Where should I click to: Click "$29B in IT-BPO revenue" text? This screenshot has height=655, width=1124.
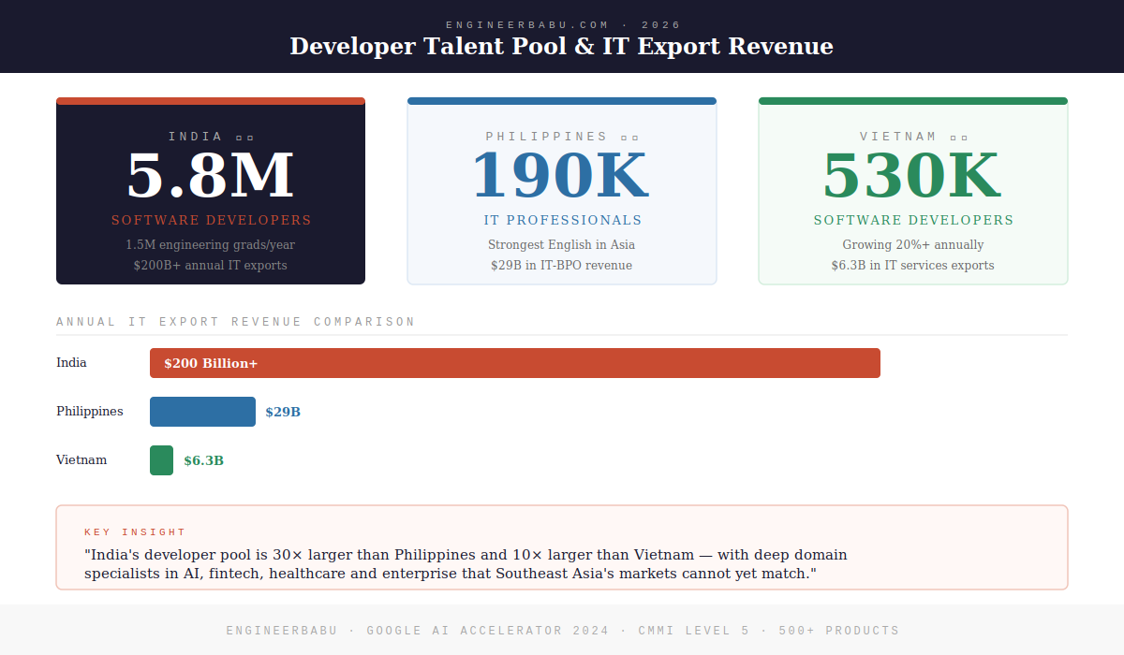coord(562,266)
